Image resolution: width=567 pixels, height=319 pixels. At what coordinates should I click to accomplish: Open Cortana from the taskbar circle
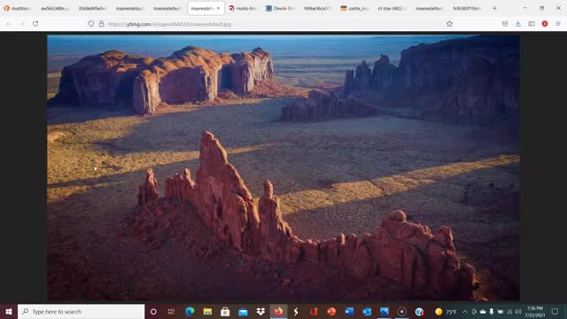point(153,311)
